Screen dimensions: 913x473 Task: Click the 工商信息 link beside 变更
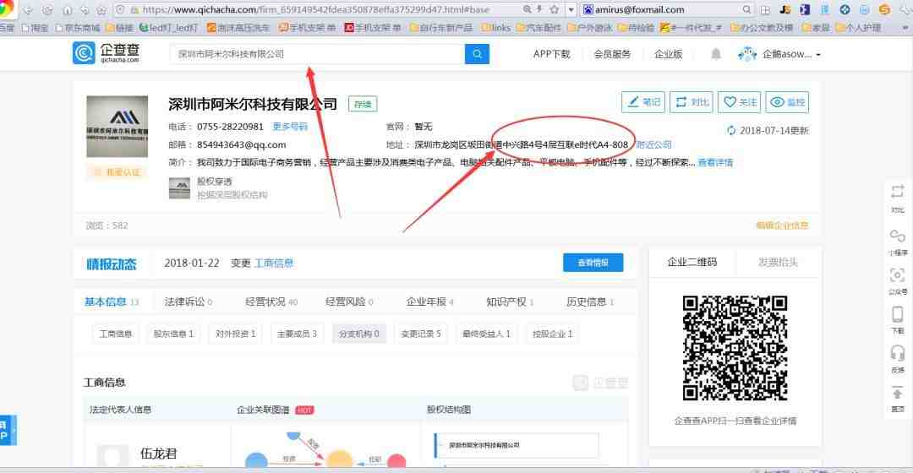(274, 263)
